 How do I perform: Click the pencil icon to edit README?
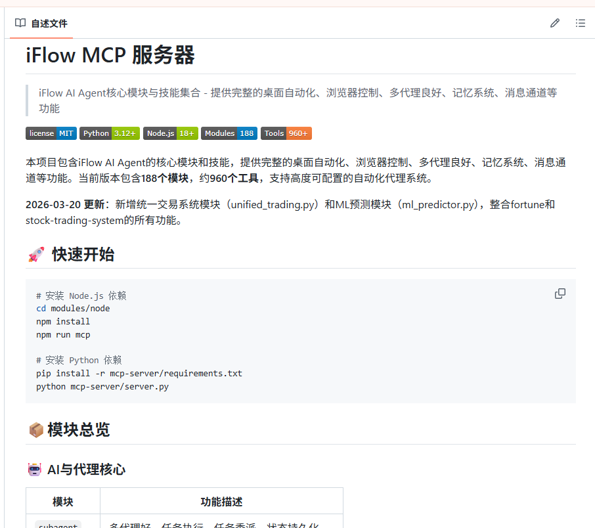click(555, 23)
